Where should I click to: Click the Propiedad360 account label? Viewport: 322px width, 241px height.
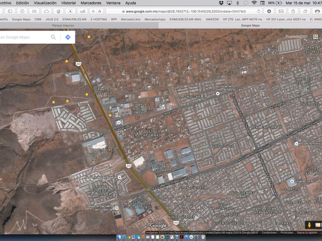coord(296,37)
